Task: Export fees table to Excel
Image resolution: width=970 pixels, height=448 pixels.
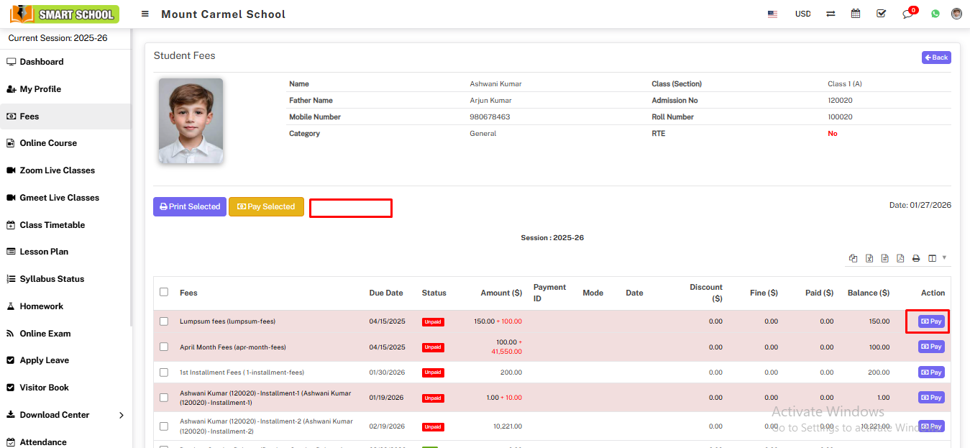Action: tap(869, 258)
